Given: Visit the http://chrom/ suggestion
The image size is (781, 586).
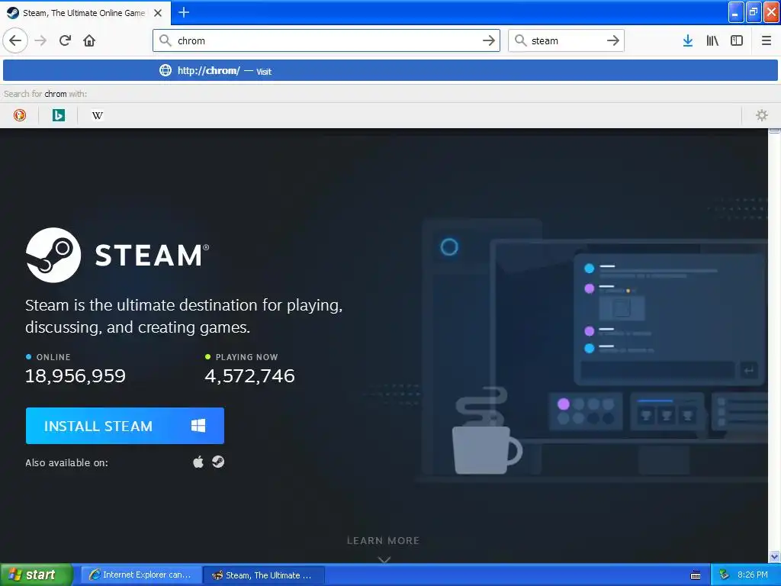Looking at the screenshot, I should 390,70.
